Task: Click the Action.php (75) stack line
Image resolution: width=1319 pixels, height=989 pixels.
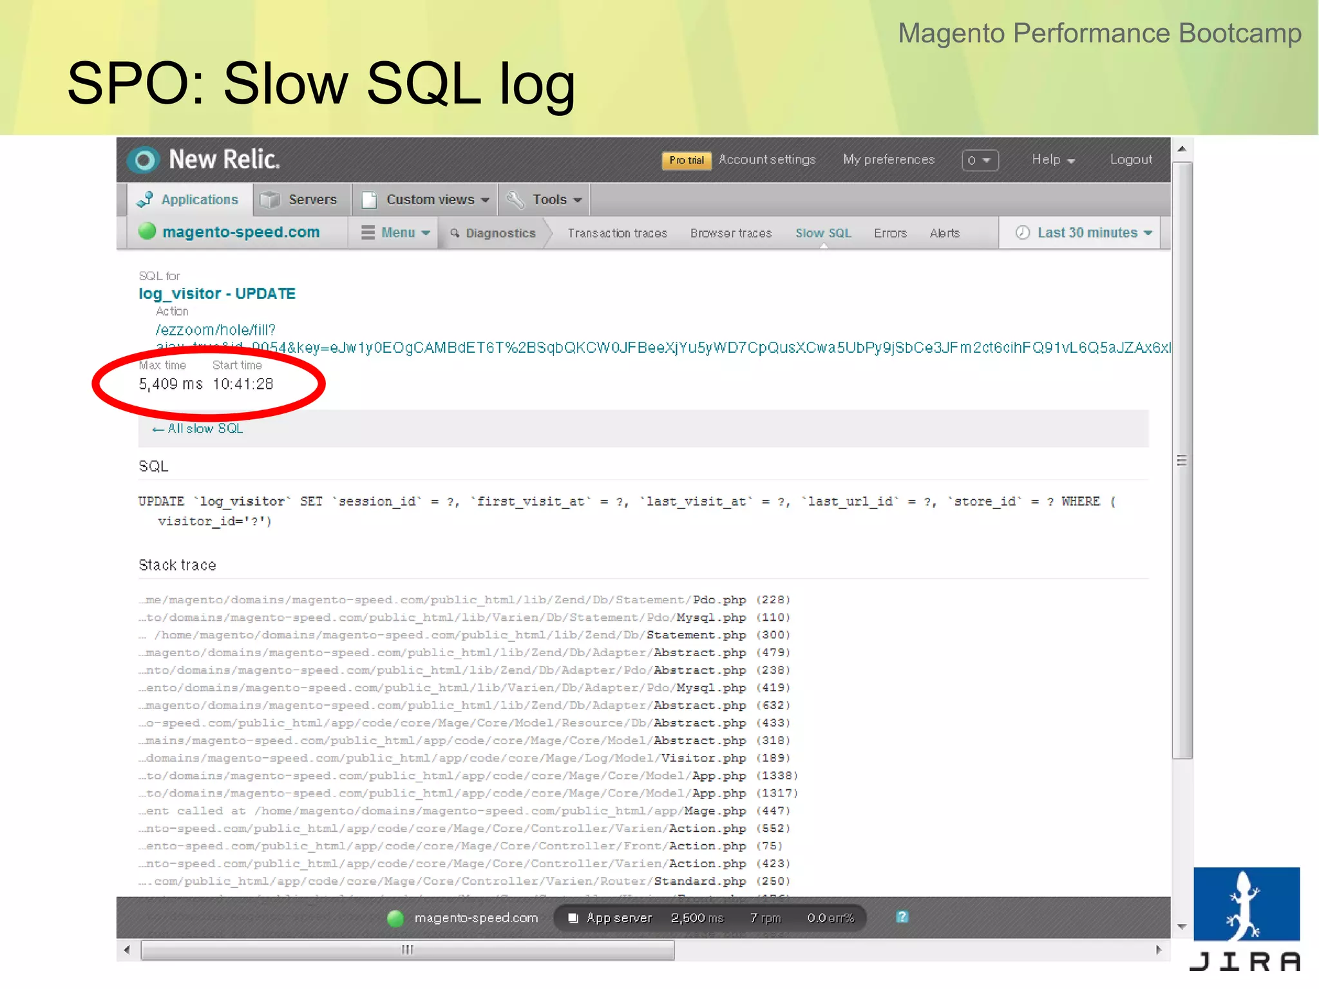Action: tap(460, 846)
